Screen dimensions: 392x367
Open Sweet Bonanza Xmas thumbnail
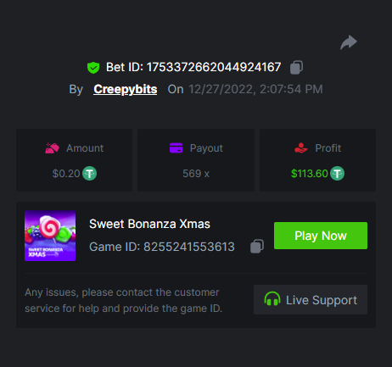[50, 236]
